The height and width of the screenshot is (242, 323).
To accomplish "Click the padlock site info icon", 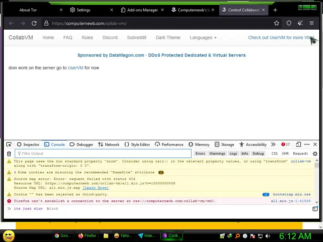I will (x=46, y=23).
